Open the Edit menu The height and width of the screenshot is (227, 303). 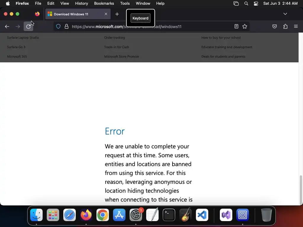point(51,4)
